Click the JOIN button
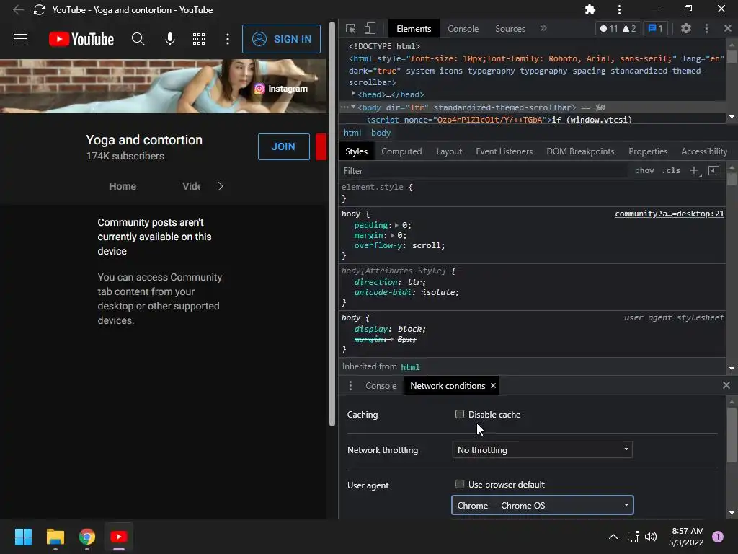 (x=284, y=146)
